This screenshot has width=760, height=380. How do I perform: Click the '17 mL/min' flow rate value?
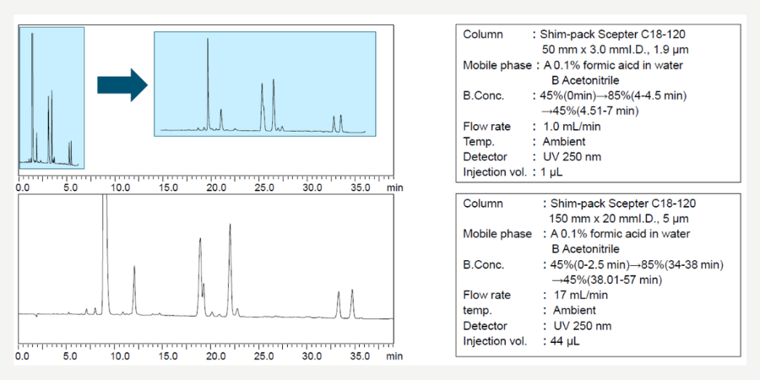pyautogui.click(x=581, y=296)
